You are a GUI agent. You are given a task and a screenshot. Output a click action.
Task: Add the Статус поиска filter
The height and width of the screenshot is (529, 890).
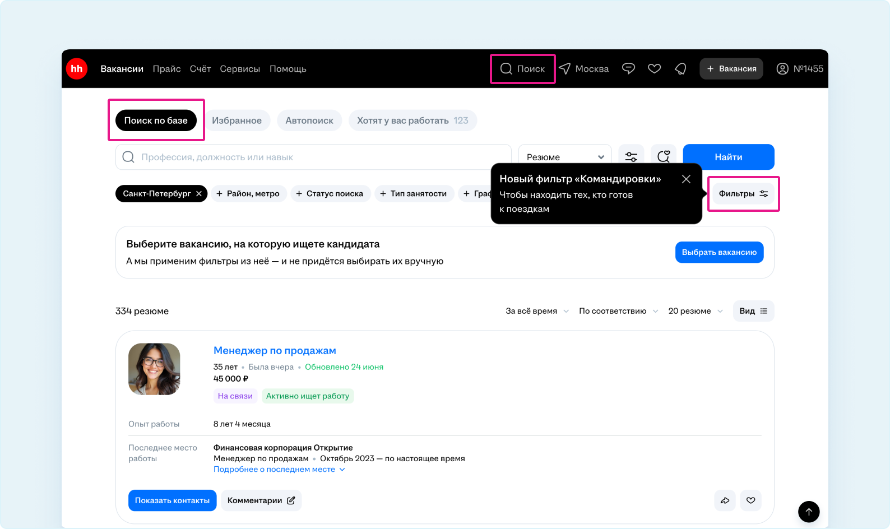[x=330, y=194]
